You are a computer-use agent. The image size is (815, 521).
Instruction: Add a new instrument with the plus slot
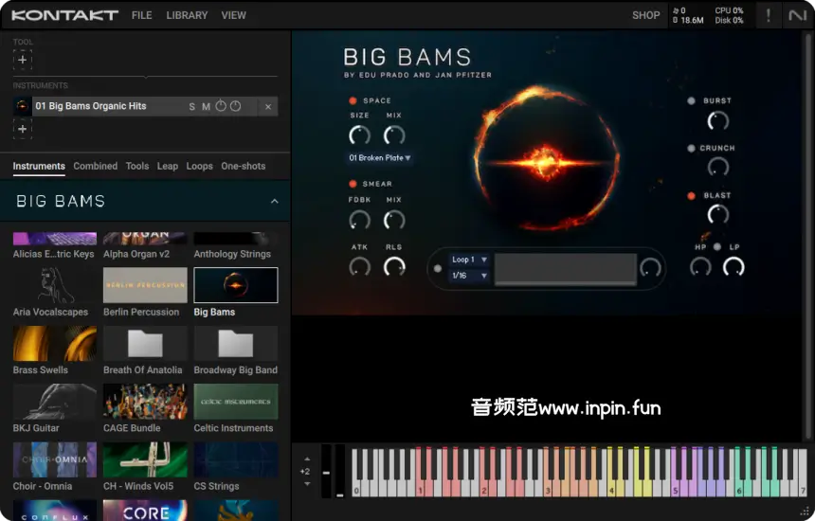point(23,129)
